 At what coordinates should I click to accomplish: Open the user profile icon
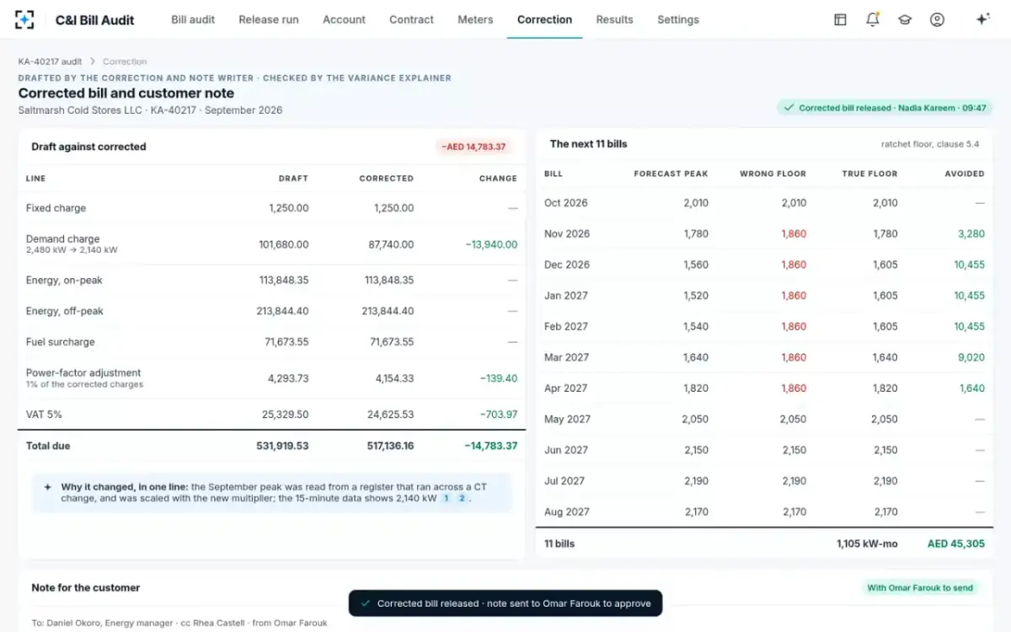pyautogui.click(x=937, y=19)
